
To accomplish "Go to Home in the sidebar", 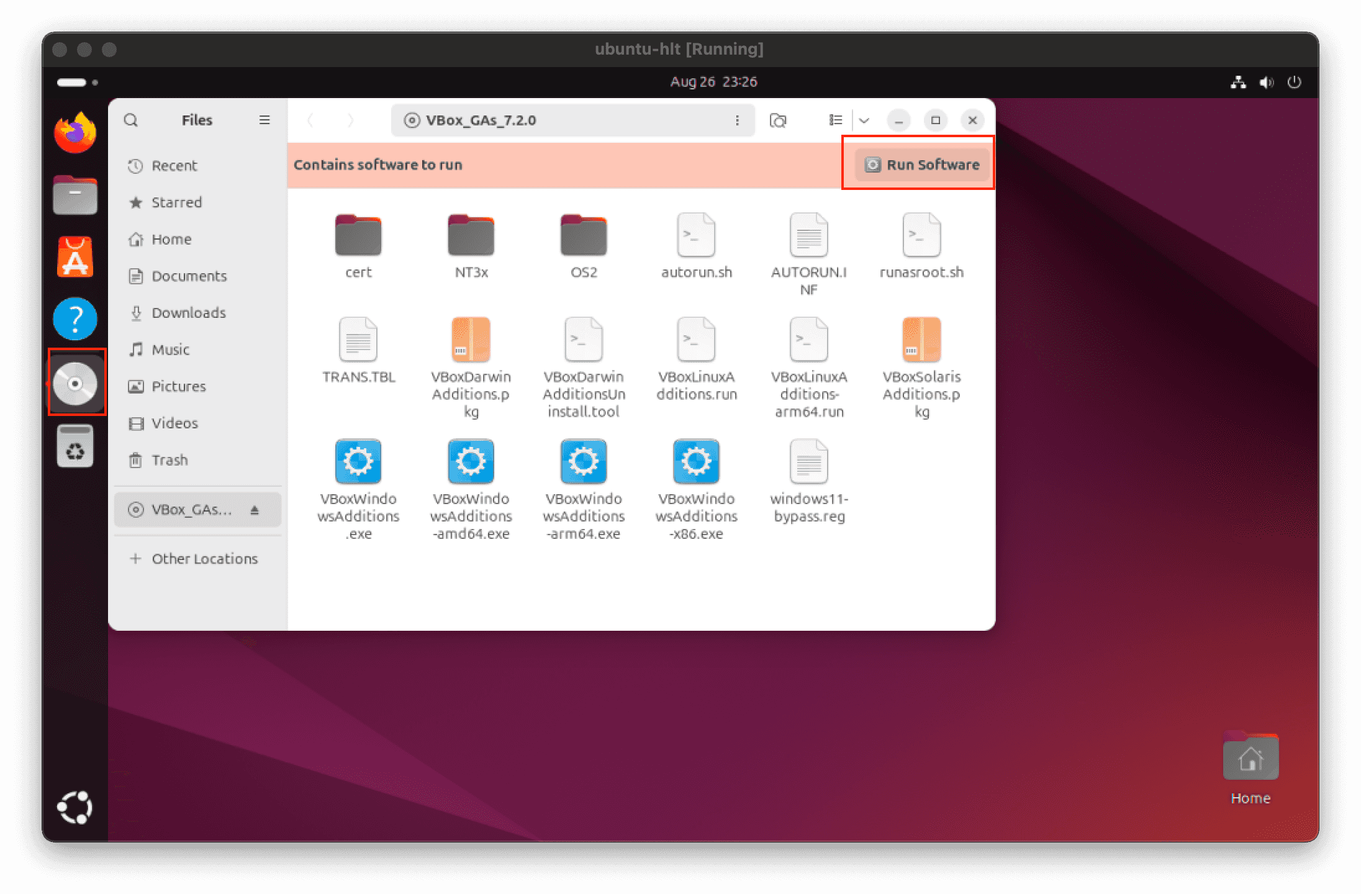I will [197, 239].
